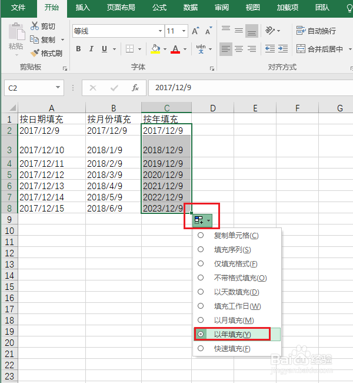This screenshot has height=383, width=353.
Task: Switch to Data (数据) tab
Action: tap(191, 8)
